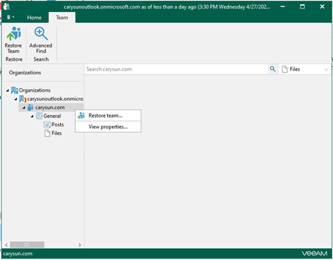
Task: Click the Posts icon
Action: pyautogui.click(x=47, y=125)
